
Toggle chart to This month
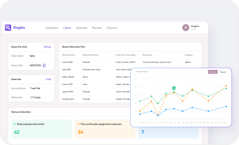213,72
